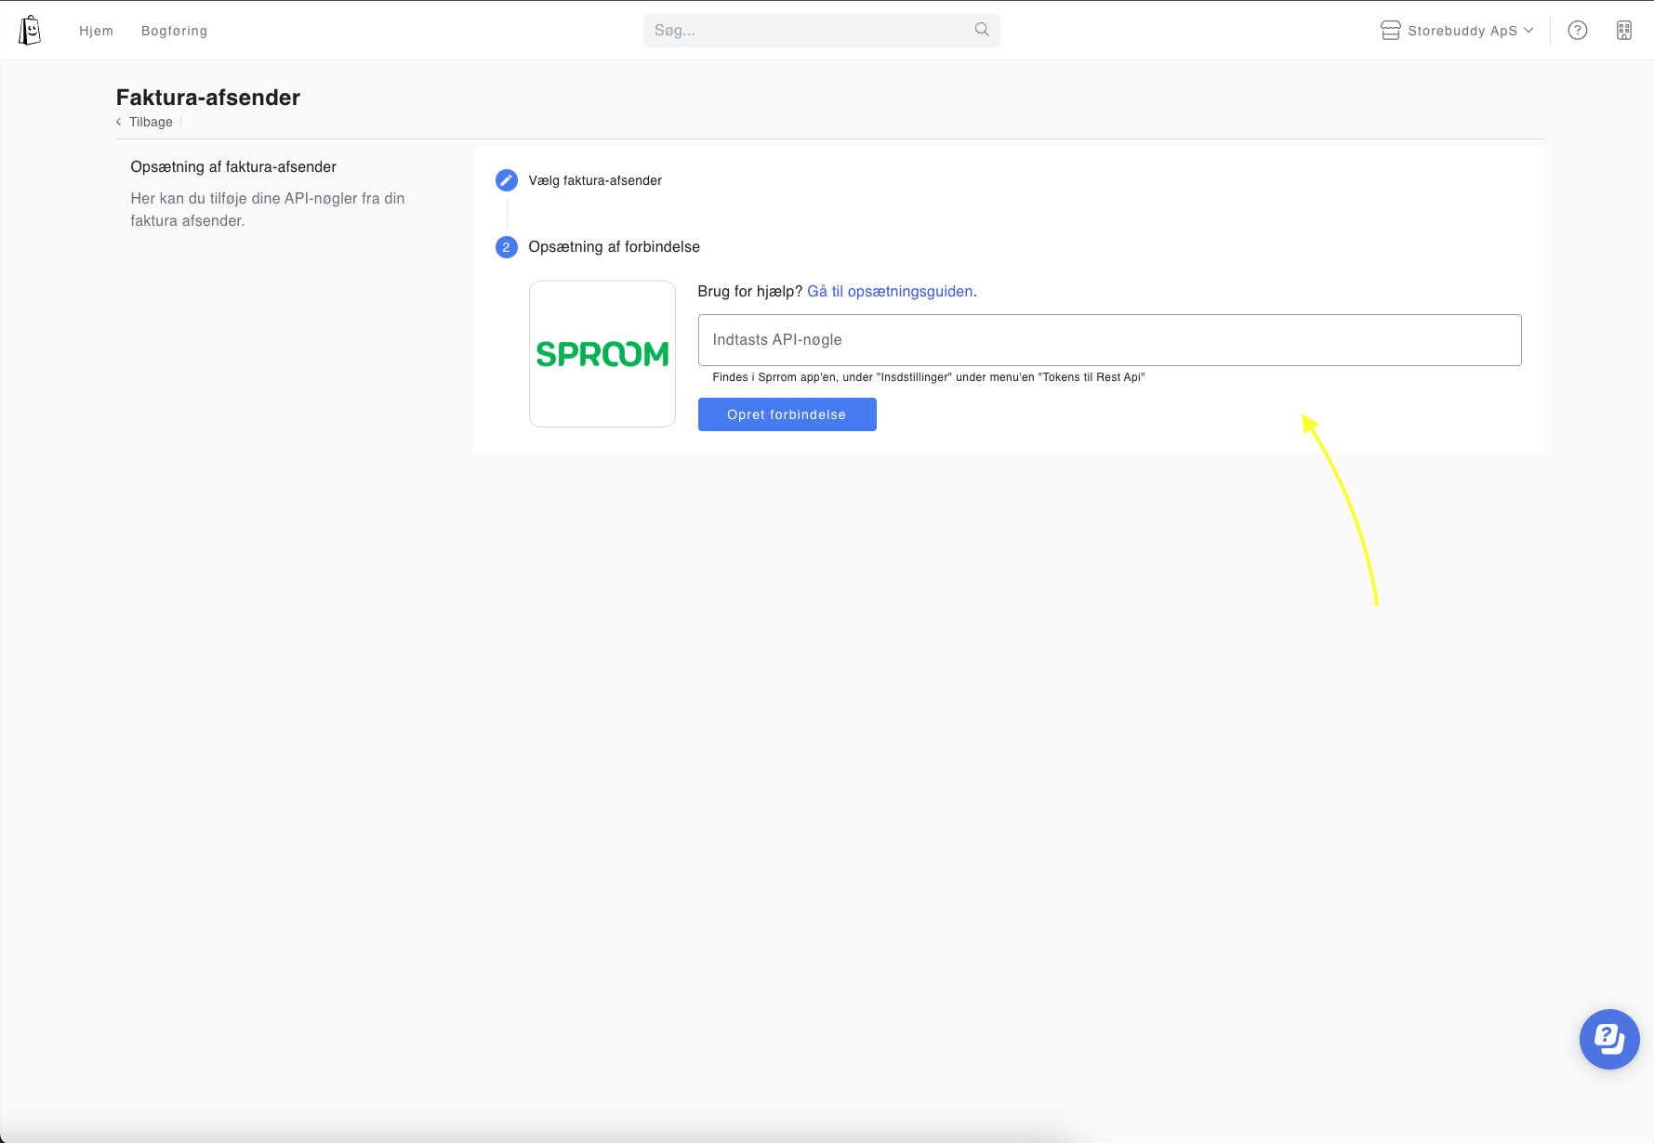Click the Opsætning af faktura-afsender sidebar title
Screen dimensions: 1654x1143
click(x=233, y=167)
